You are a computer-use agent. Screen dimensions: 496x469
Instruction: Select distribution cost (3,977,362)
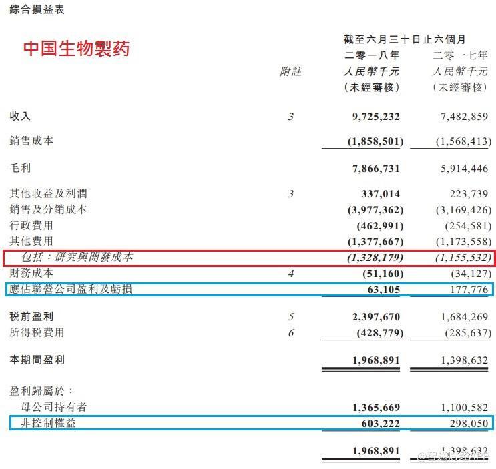[375, 210]
